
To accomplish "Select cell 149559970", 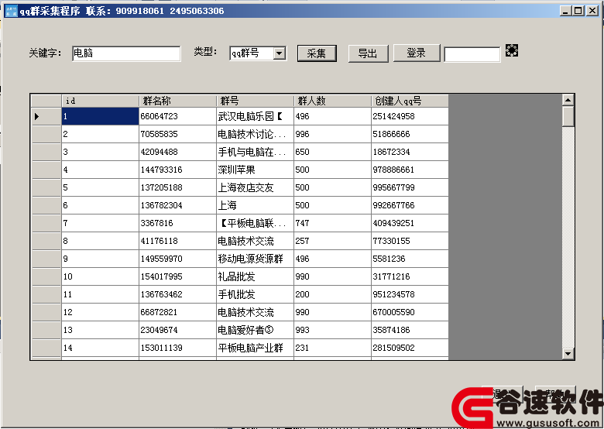I will pos(177,259).
